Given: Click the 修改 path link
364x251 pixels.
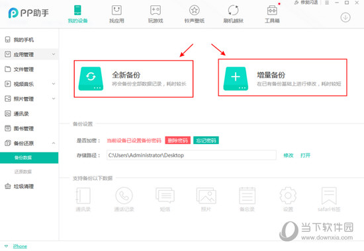Looking at the screenshot, I should 289,155.
